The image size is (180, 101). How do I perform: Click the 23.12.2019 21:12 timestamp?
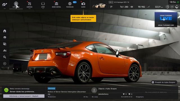pyautogui.click(x=127, y=97)
